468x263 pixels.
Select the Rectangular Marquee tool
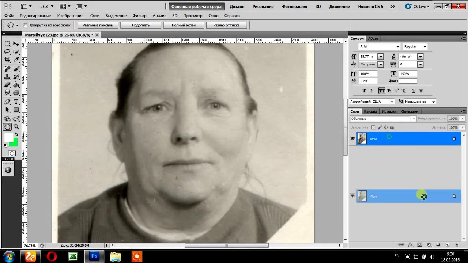[x=7, y=44]
